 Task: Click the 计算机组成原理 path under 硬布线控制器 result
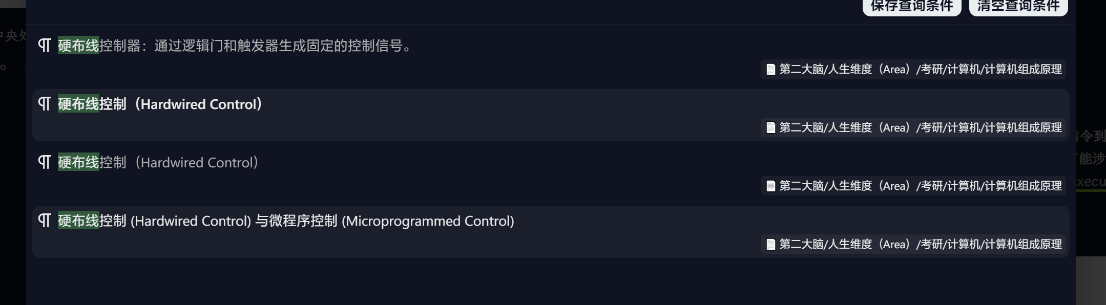coord(920,69)
